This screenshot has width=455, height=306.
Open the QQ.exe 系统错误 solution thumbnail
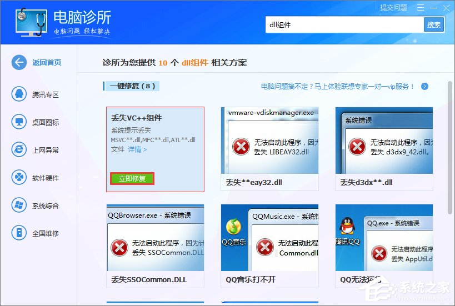(x=384, y=238)
